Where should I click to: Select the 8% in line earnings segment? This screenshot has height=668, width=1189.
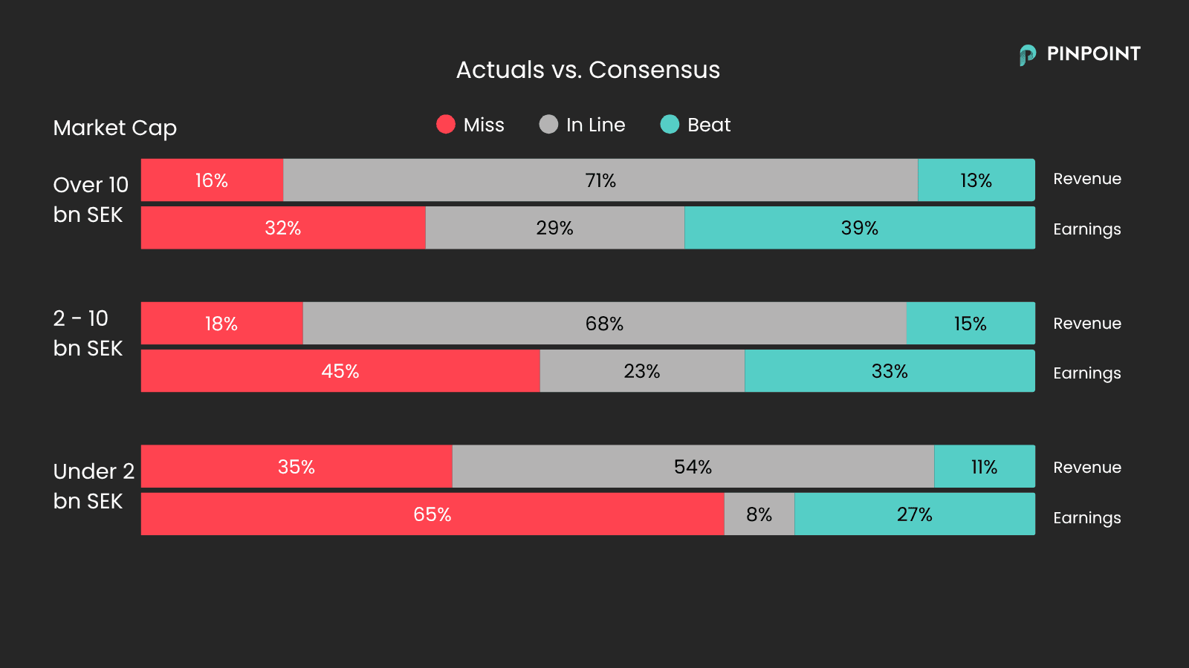point(759,514)
